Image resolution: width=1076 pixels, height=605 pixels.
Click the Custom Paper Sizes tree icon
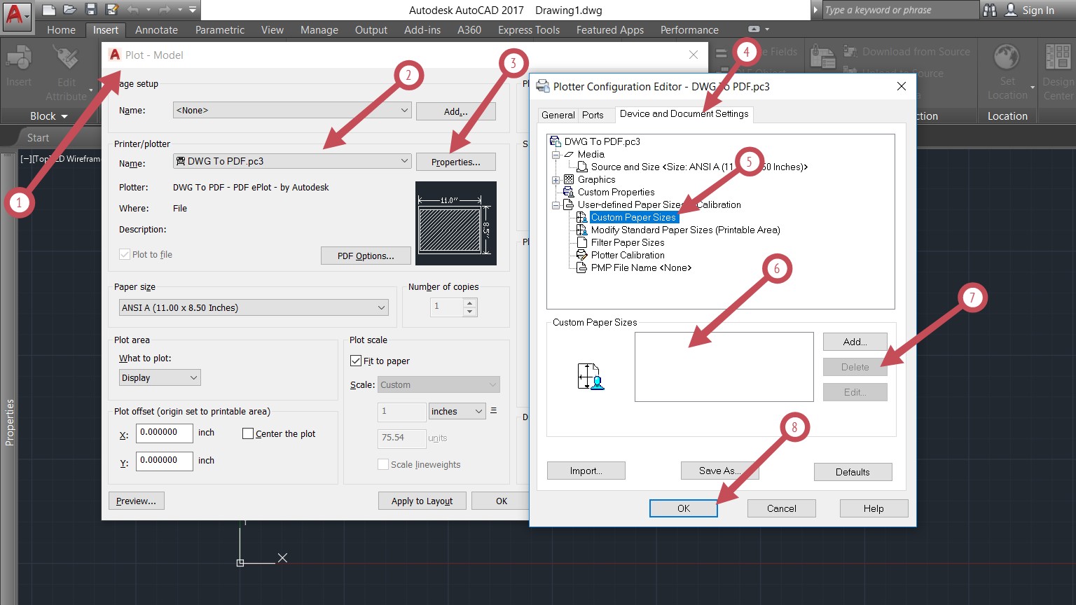pyautogui.click(x=581, y=217)
